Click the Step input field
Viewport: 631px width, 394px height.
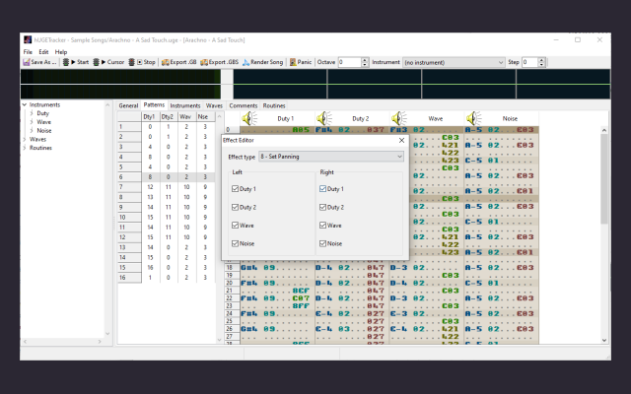click(x=529, y=62)
